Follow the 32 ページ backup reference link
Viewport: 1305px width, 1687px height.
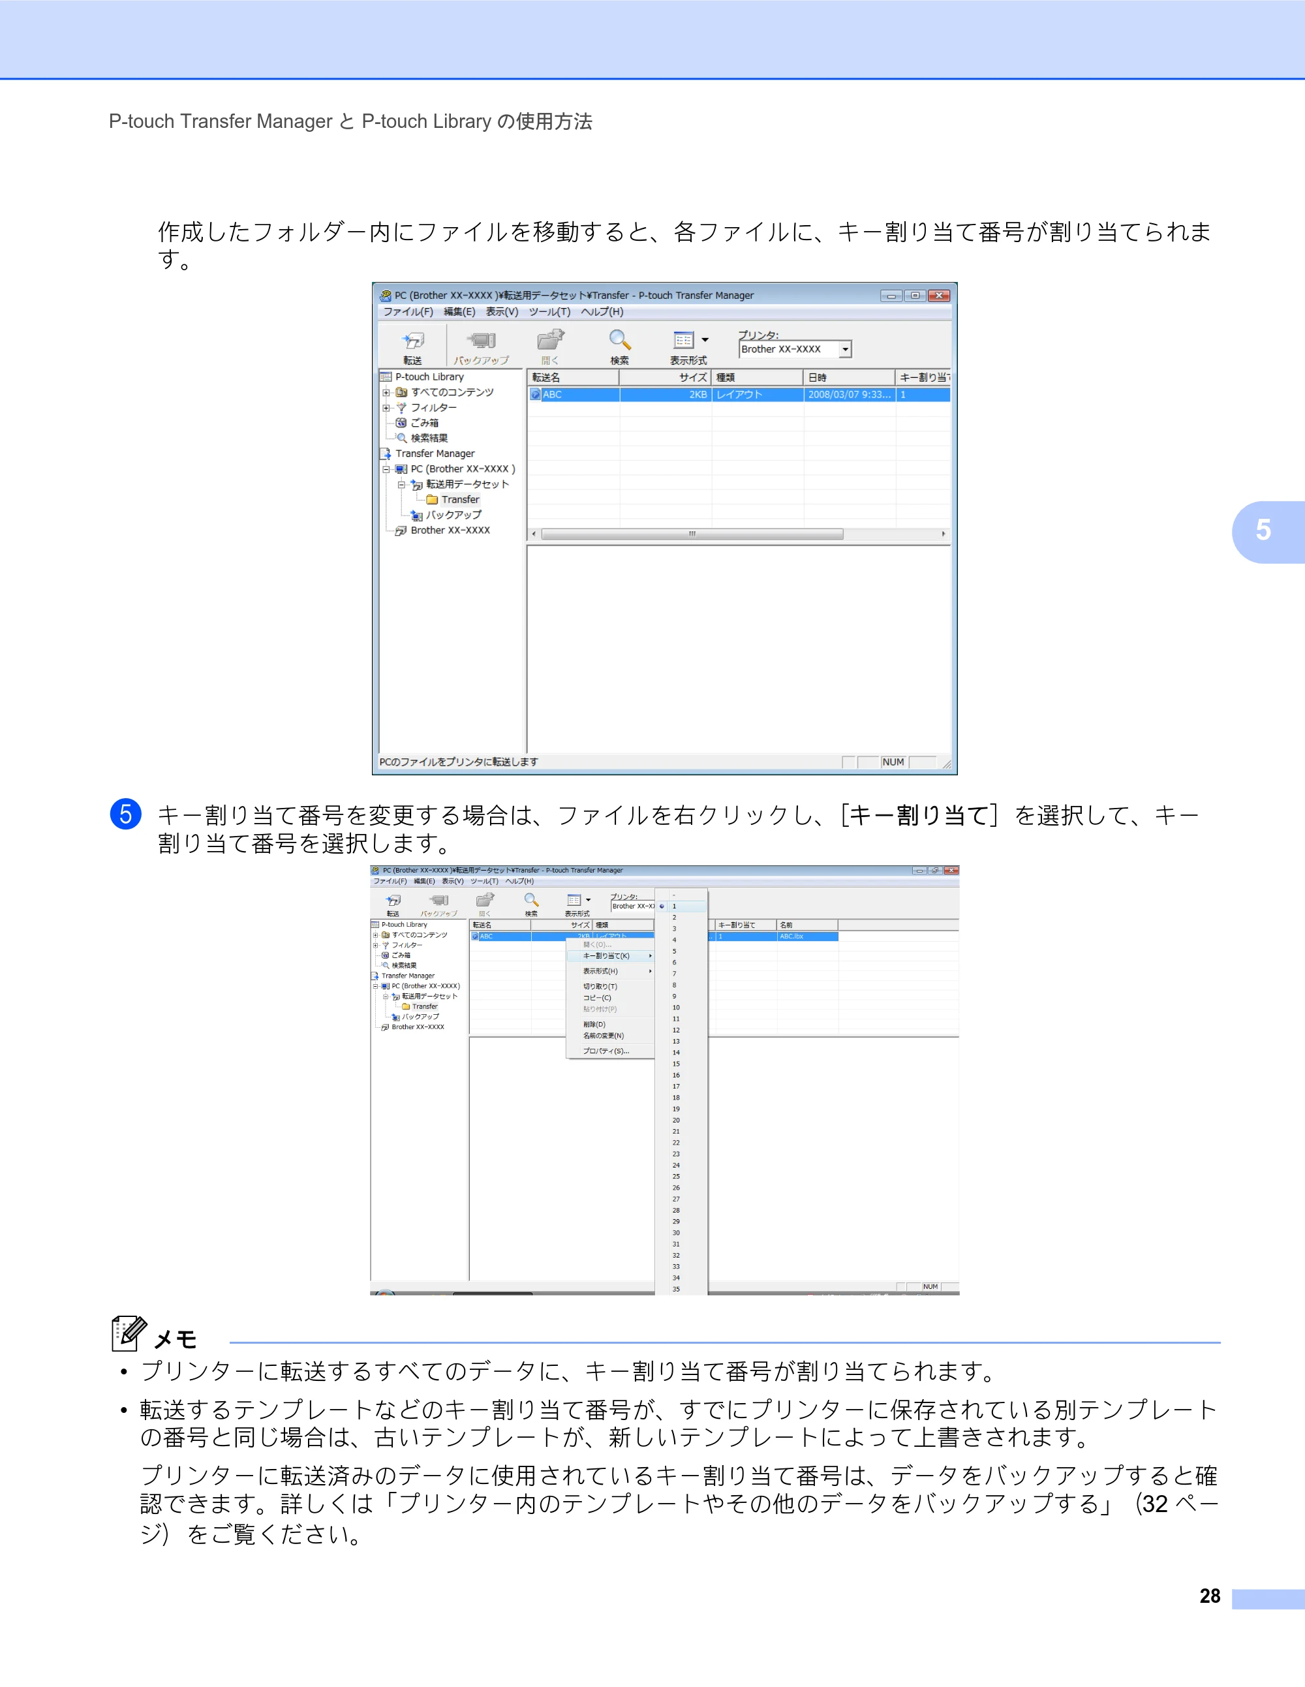(x=1178, y=1504)
